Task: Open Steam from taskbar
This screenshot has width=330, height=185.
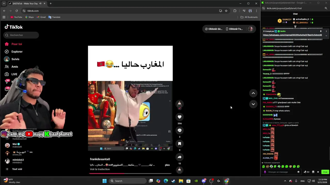Action: click(173, 181)
